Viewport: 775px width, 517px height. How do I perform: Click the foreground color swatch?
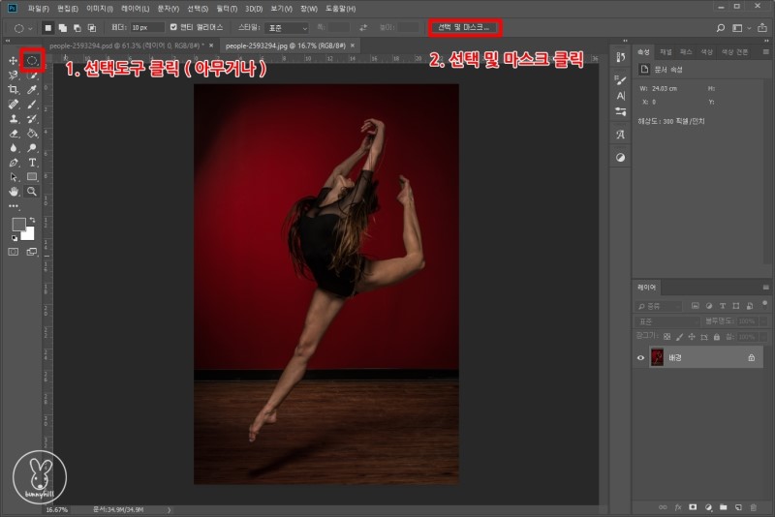pyautogui.click(x=18, y=225)
